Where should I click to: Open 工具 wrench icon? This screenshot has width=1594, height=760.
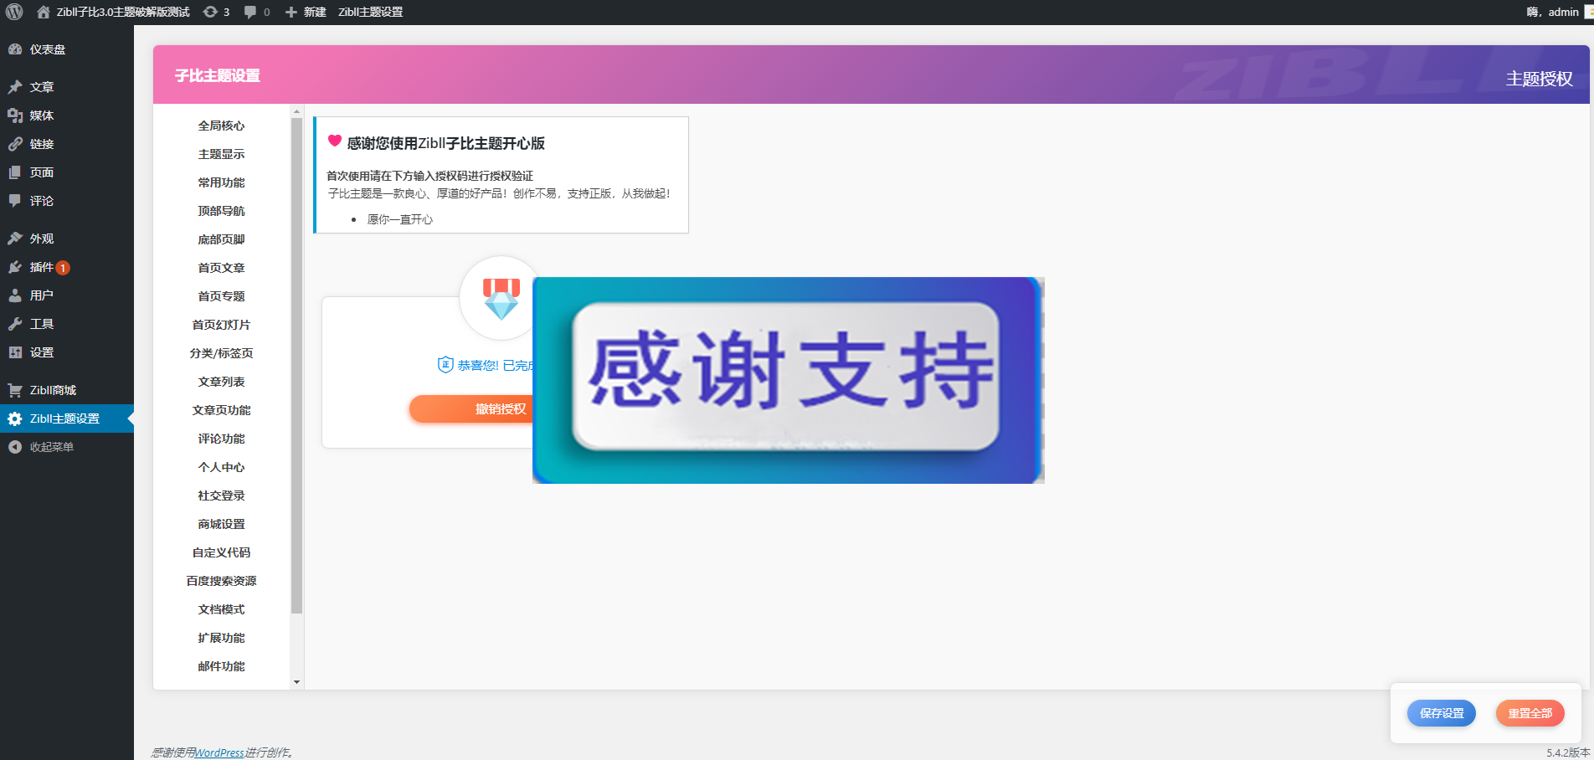15,324
